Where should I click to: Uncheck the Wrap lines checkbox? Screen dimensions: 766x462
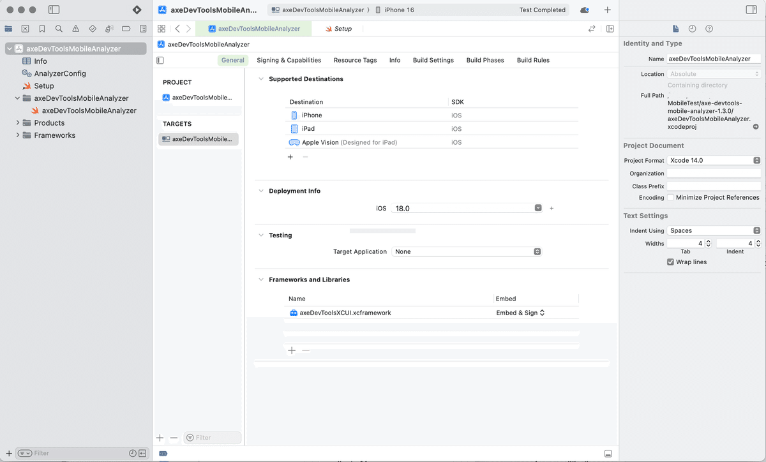coord(670,262)
